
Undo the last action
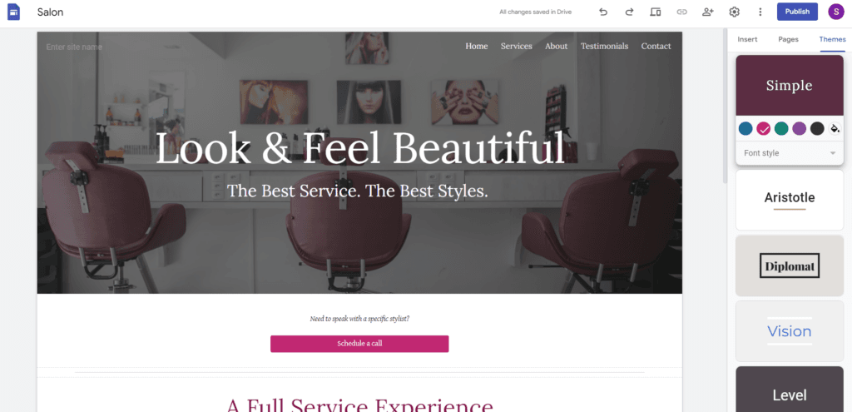click(603, 12)
